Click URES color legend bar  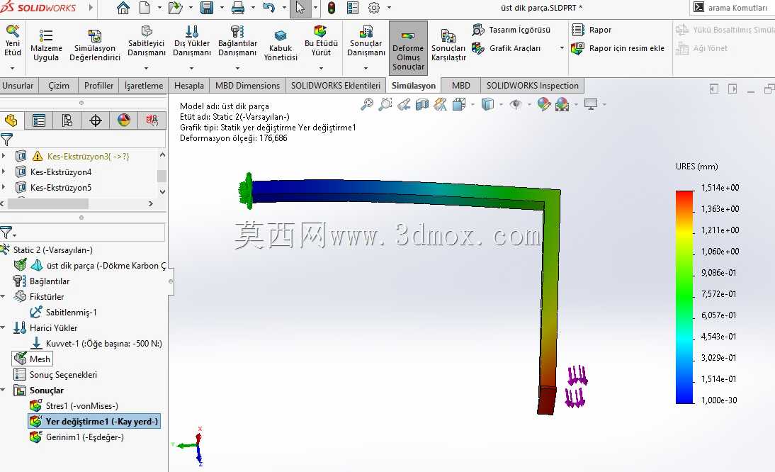coord(684,297)
